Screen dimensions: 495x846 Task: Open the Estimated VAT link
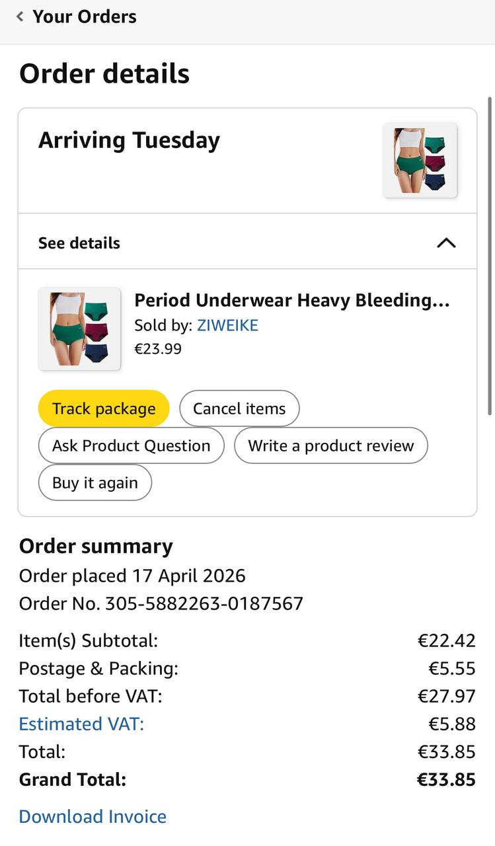(x=81, y=724)
